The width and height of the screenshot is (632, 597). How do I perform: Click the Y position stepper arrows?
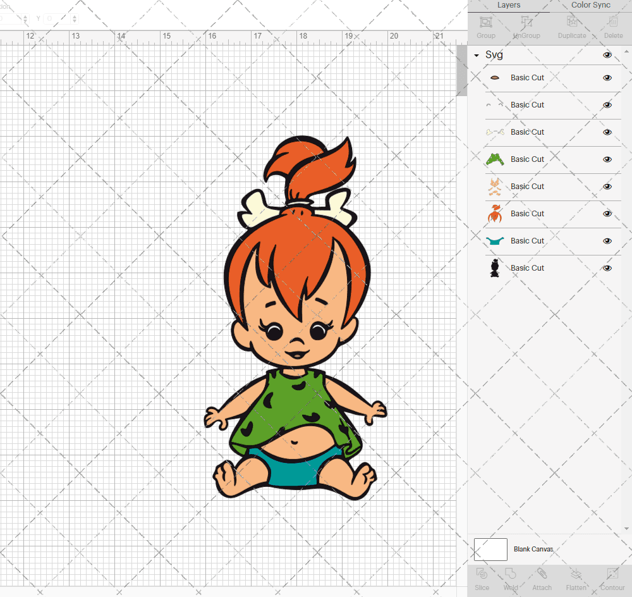click(75, 18)
